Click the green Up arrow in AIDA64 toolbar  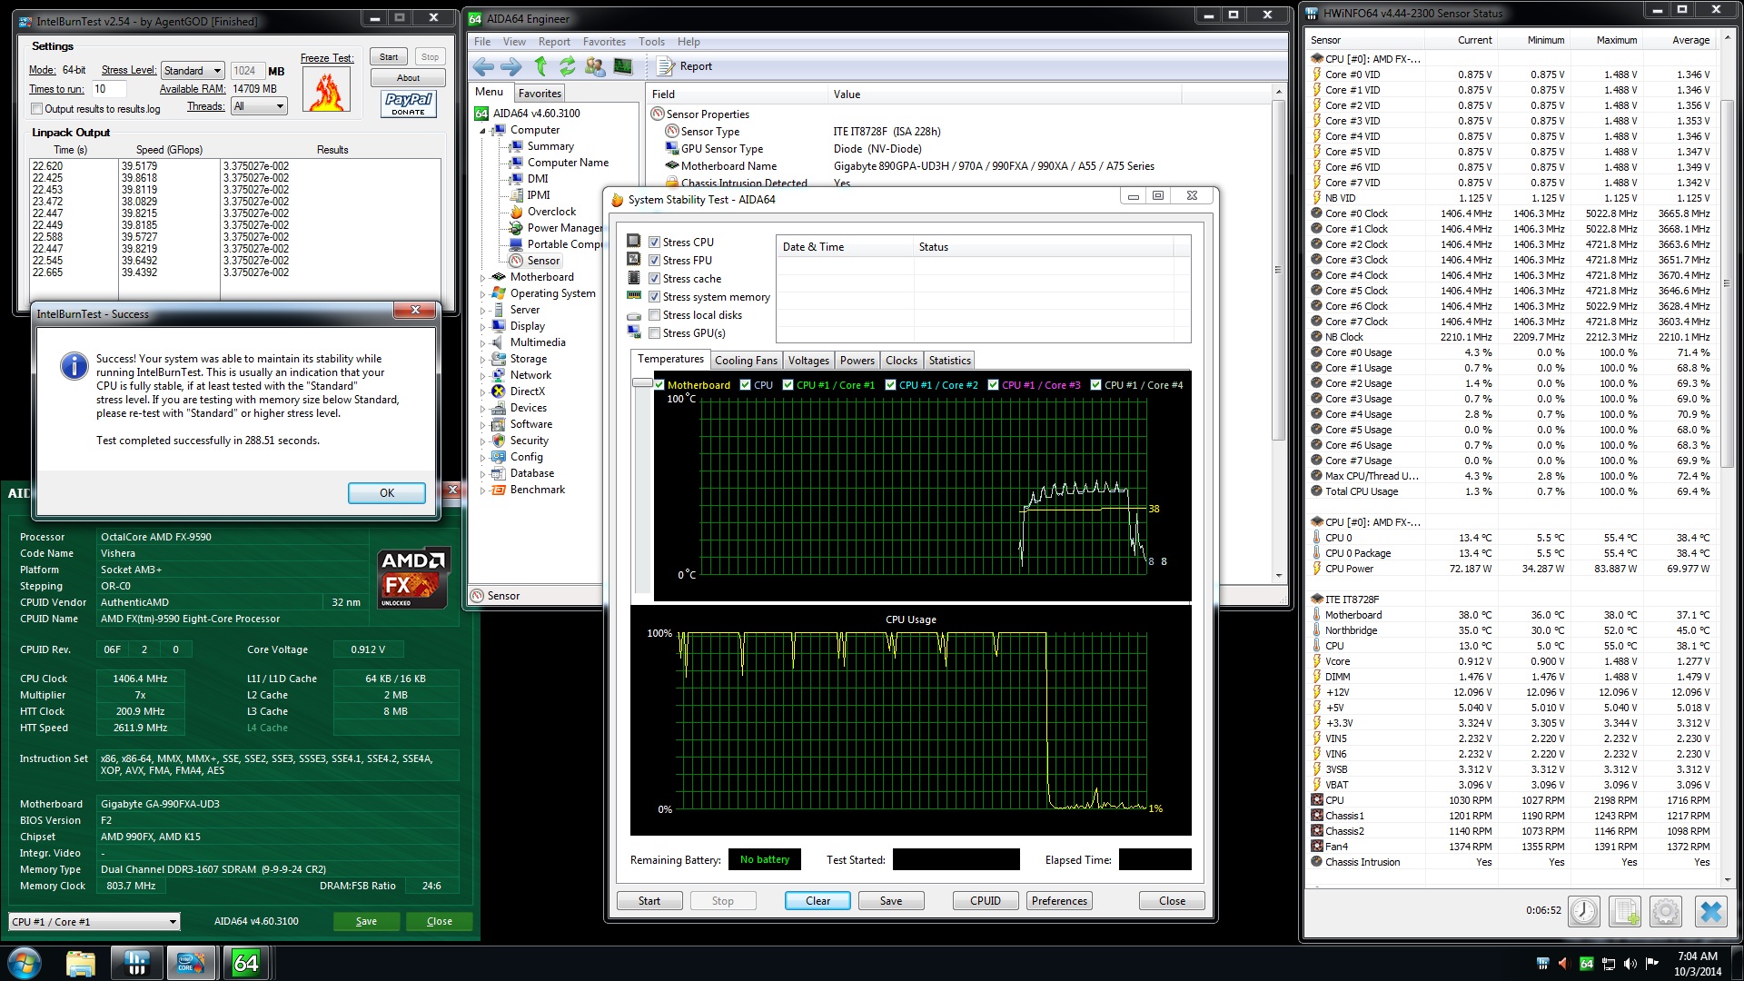[540, 66]
